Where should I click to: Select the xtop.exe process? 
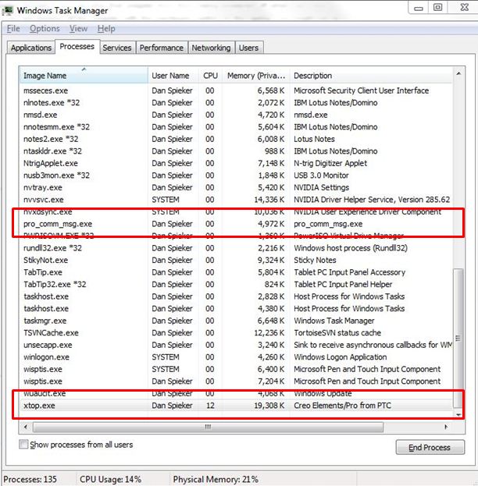click(x=235, y=406)
